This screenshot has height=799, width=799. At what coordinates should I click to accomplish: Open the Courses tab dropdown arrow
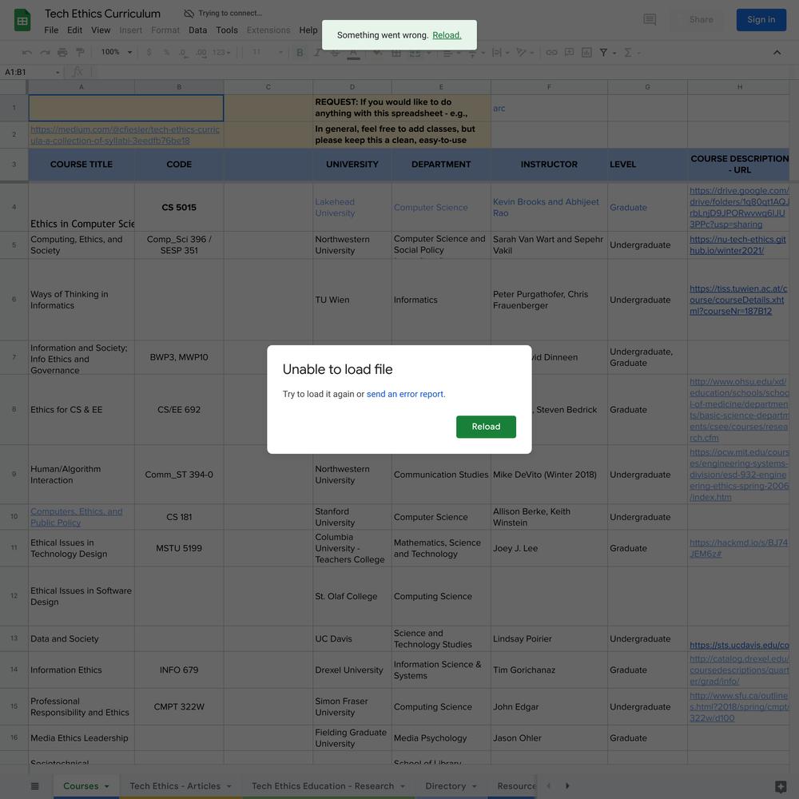pyautogui.click(x=106, y=786)
